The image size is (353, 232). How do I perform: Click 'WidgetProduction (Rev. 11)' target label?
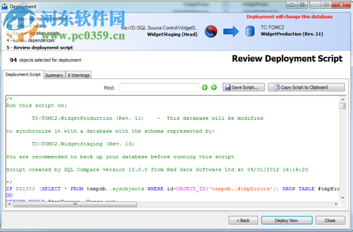[x=292, y=34]
